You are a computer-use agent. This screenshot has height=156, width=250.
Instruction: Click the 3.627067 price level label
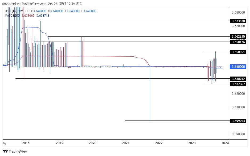[x=238, y=84]
